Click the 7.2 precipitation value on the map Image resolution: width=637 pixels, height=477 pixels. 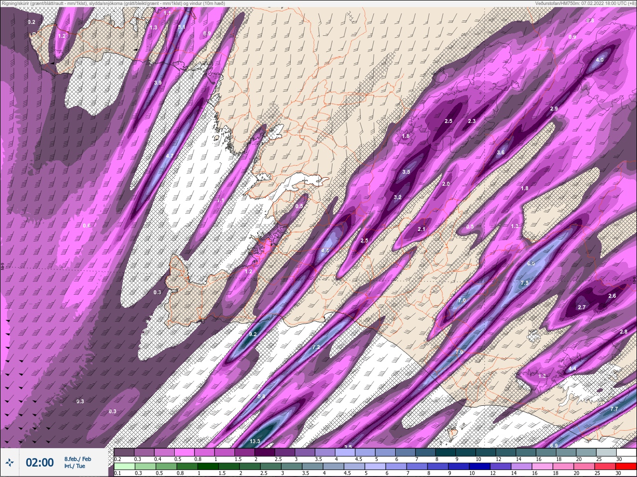316,347
